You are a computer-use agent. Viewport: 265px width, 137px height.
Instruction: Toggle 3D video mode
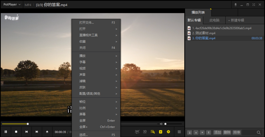tap(145, 132)
